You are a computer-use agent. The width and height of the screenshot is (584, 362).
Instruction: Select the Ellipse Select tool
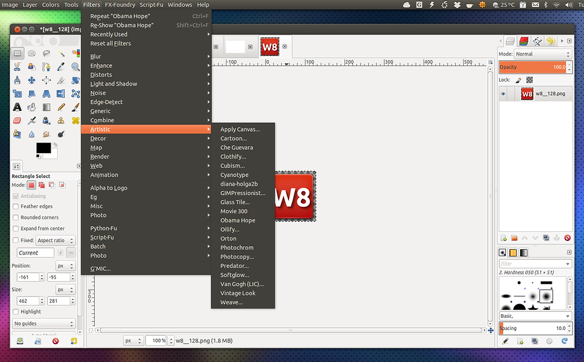(32, 53)
